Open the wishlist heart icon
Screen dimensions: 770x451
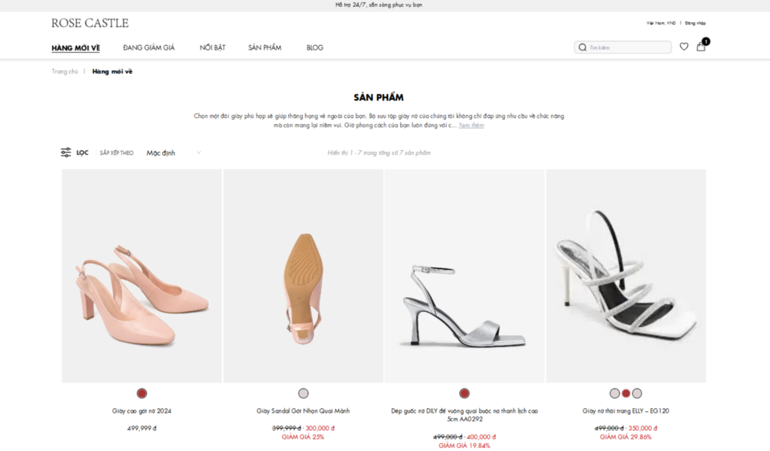(684, 47)
